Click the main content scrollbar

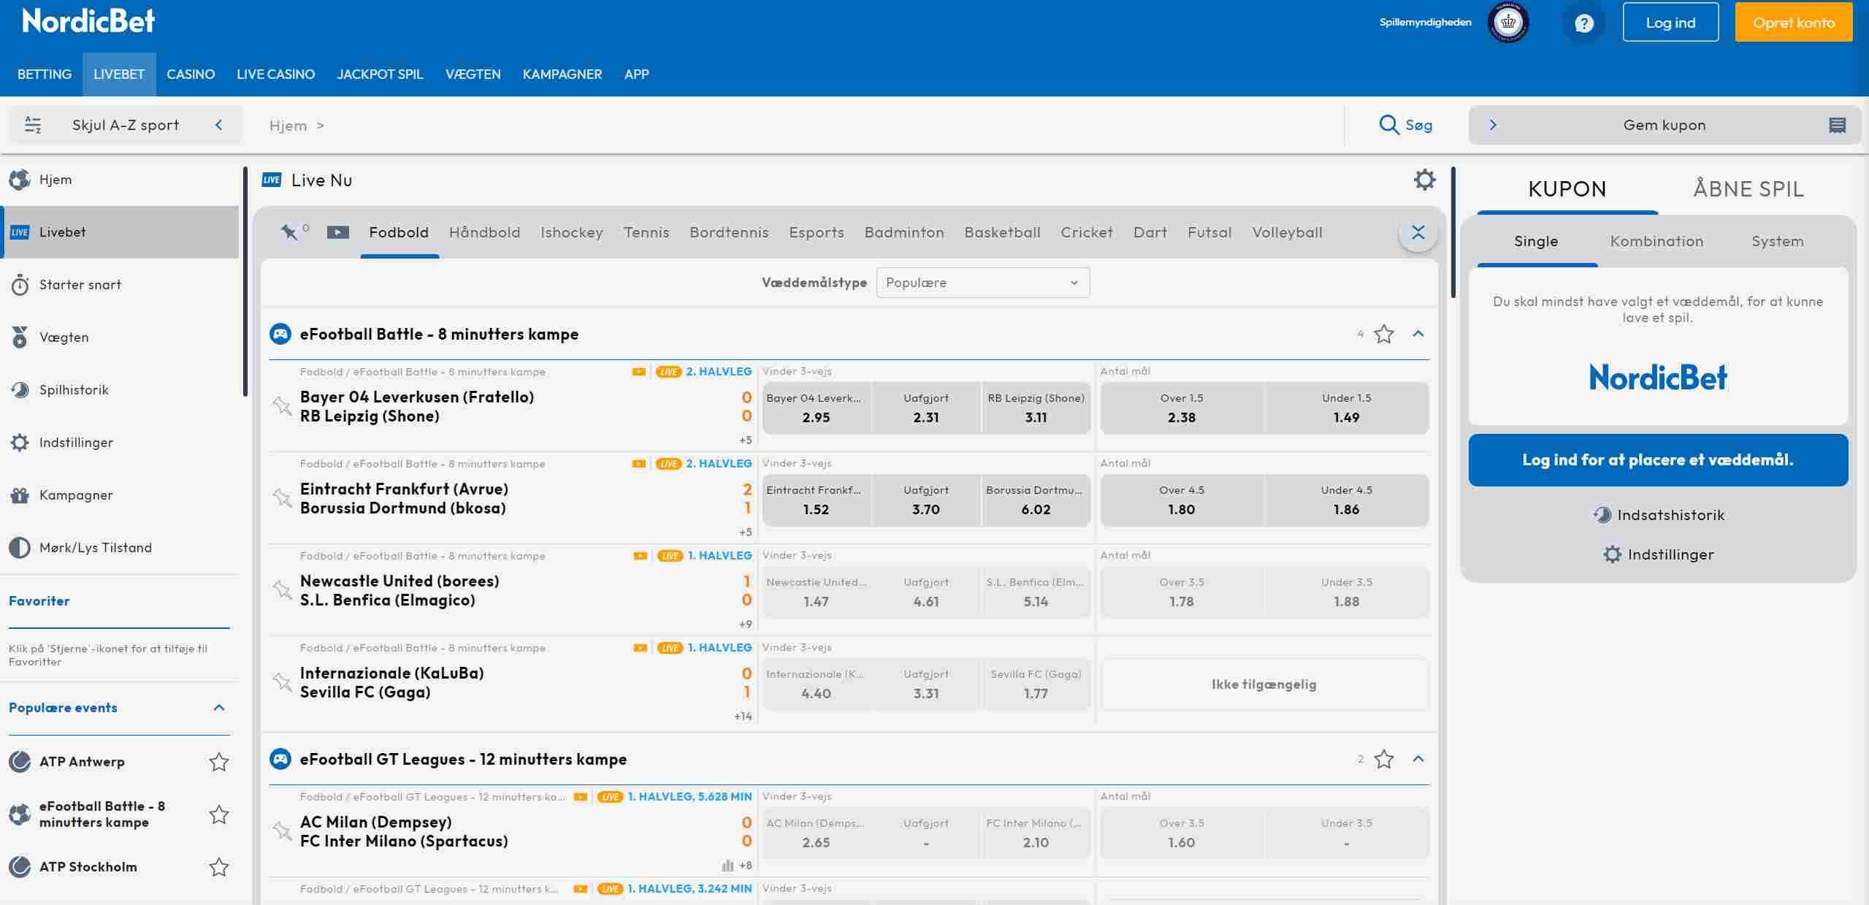(1453, 232)
